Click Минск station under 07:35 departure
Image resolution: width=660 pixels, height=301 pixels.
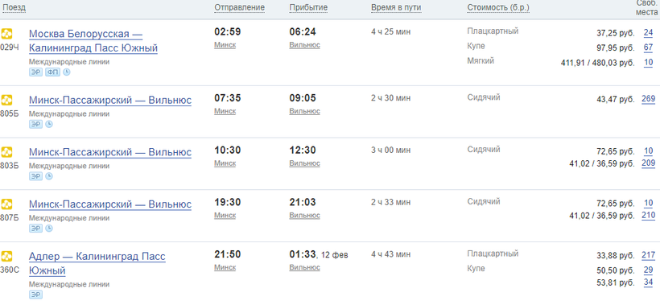click(225, 111)
